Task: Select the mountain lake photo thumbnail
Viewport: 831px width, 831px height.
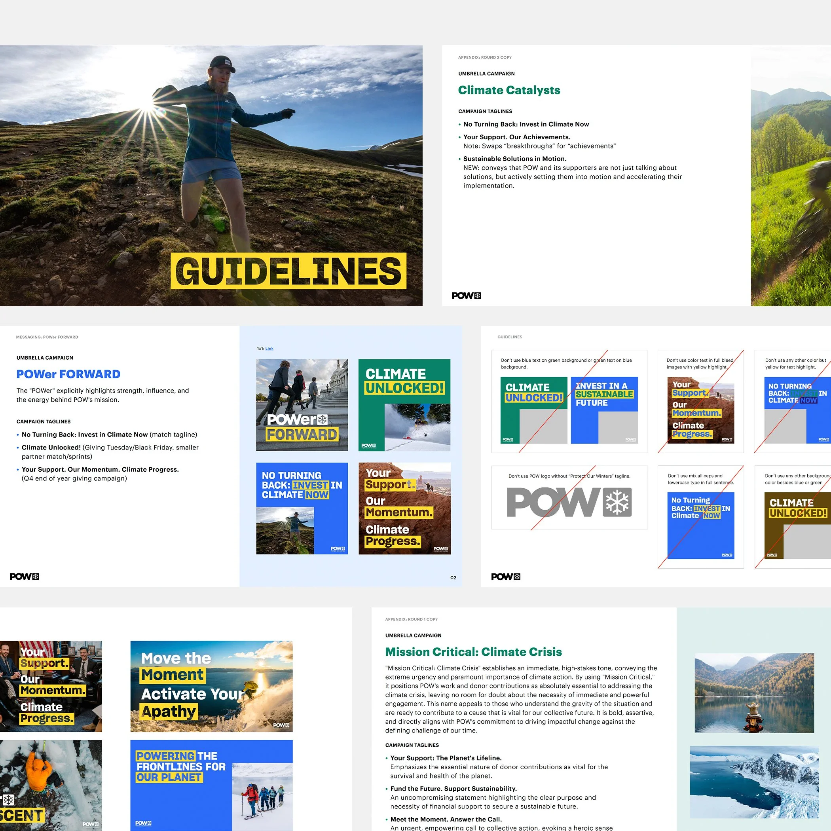Action: [755, 693]
